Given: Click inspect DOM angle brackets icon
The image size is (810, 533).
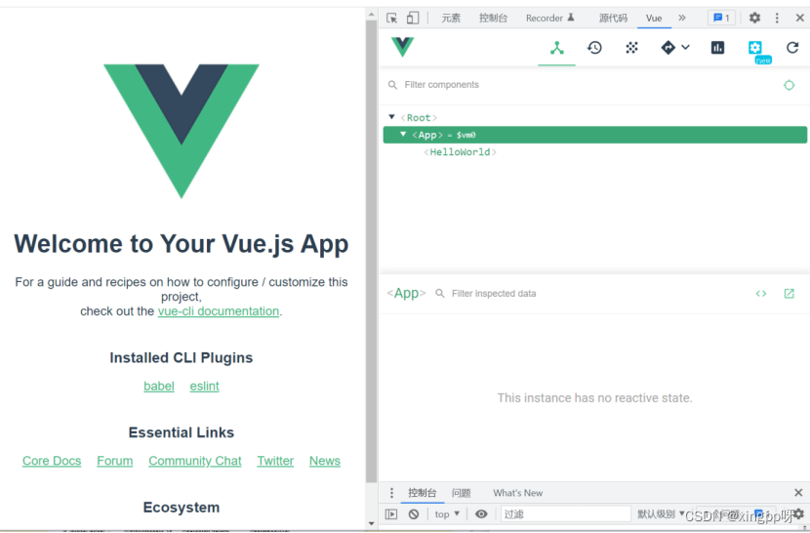Looking at the screenshot, I should [x=761, y=294].
